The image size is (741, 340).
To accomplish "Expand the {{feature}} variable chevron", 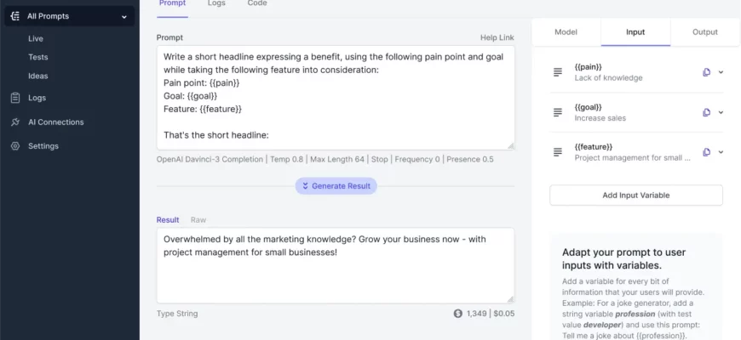I will point(721,152).
